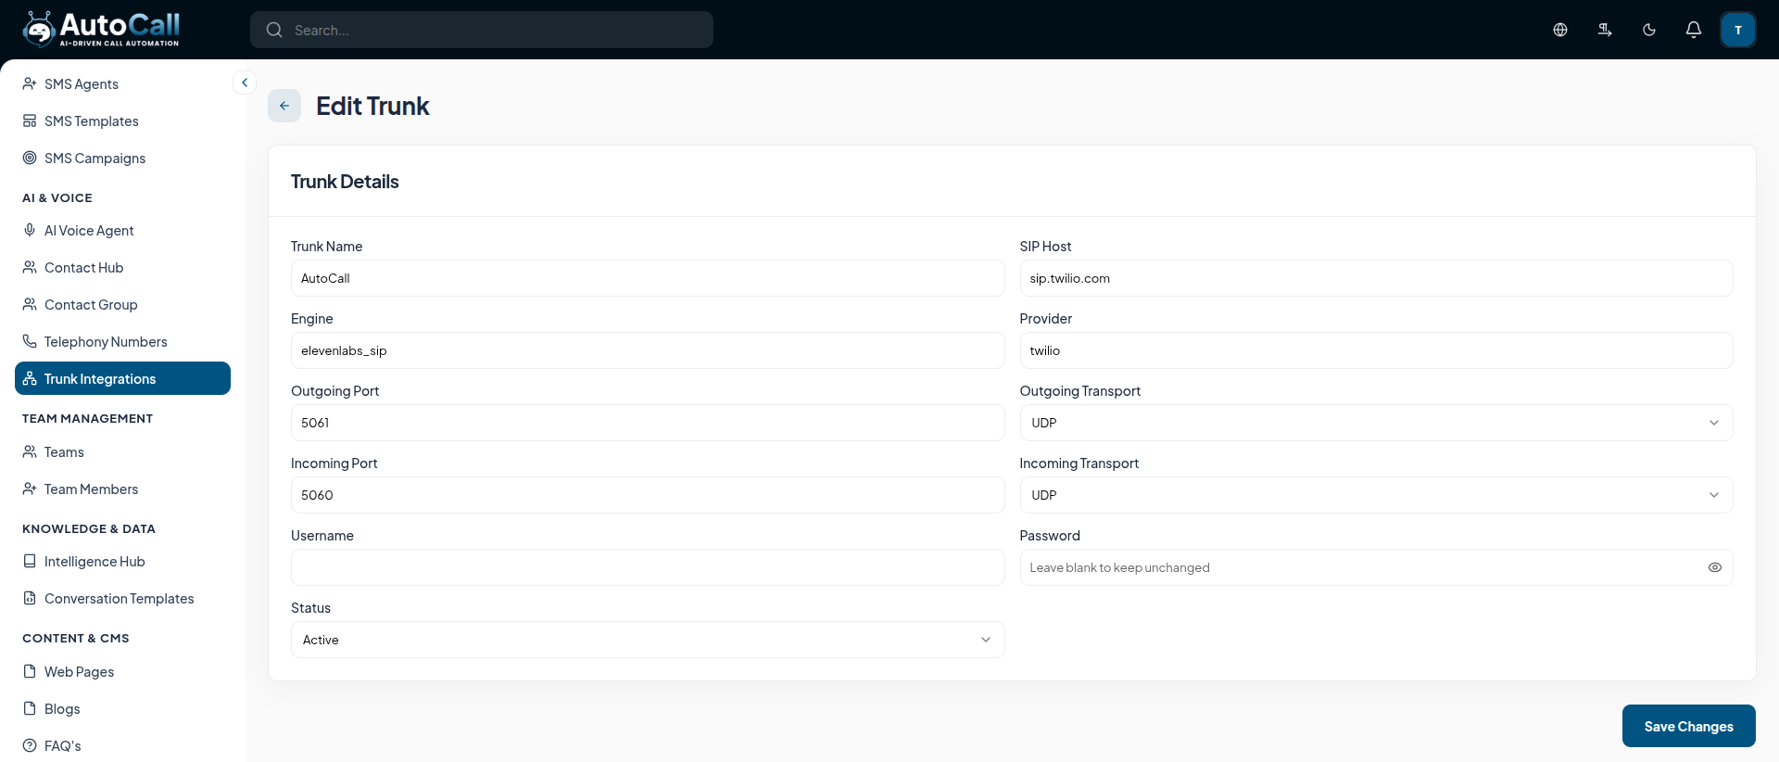Open the Status dropdown
Screen dimensions: 1779x762
click(x=648, y=640)
